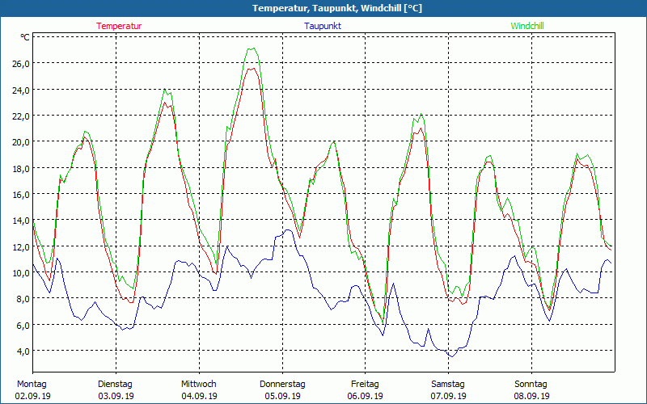
Task: Click the '20,0' y-axis value
Action: 21,142
